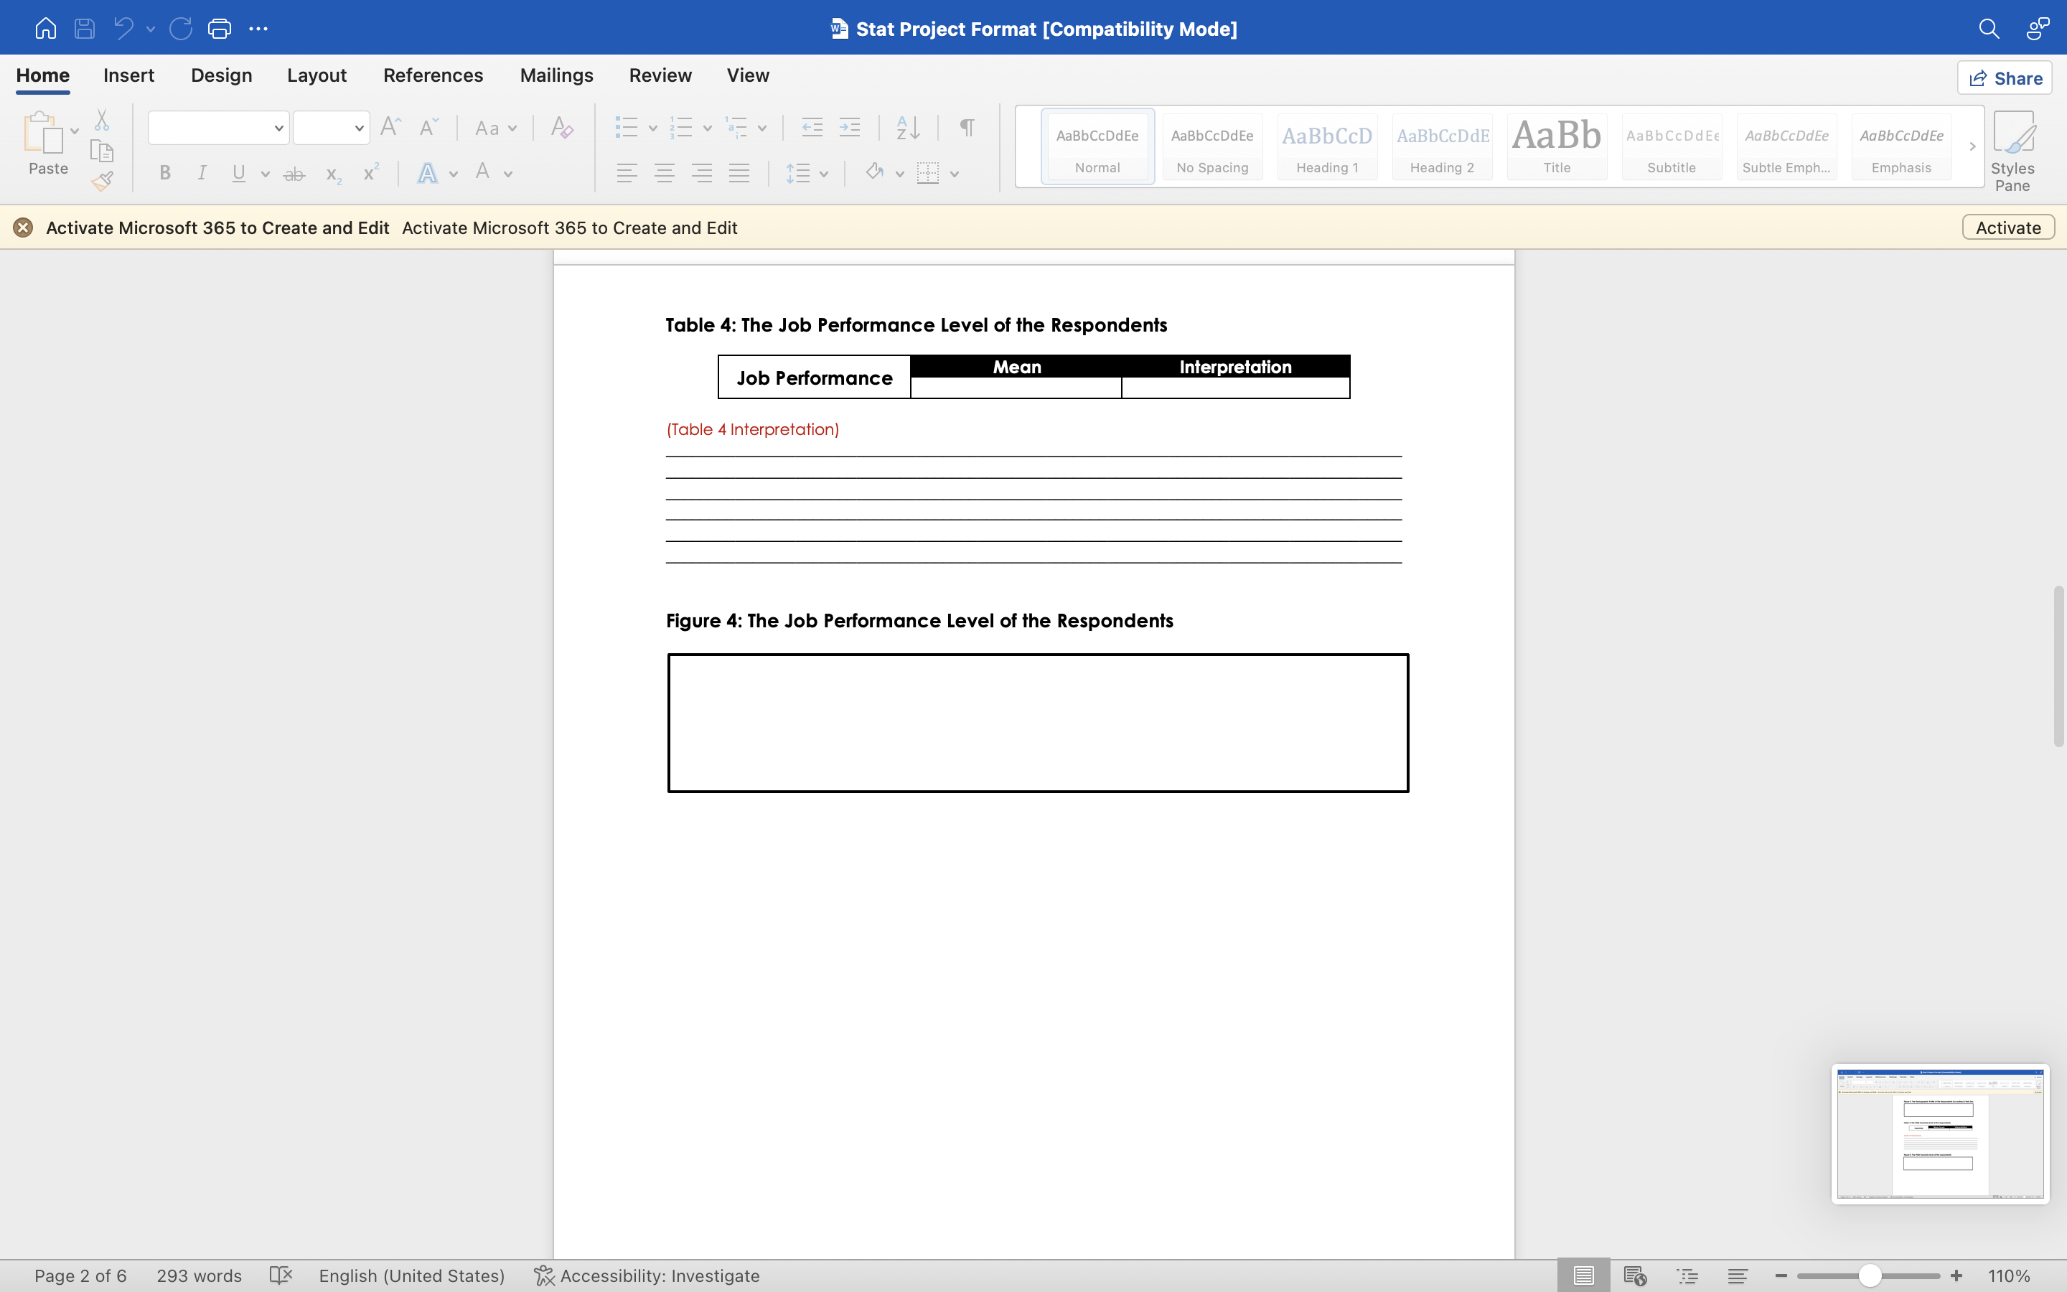This screenshot has width=2067, height=1292.
Task: Toggle bold formatting
Action: 165,174
